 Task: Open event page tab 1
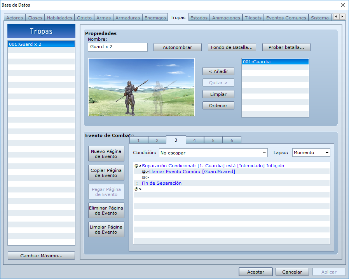(x=138, y=140)
